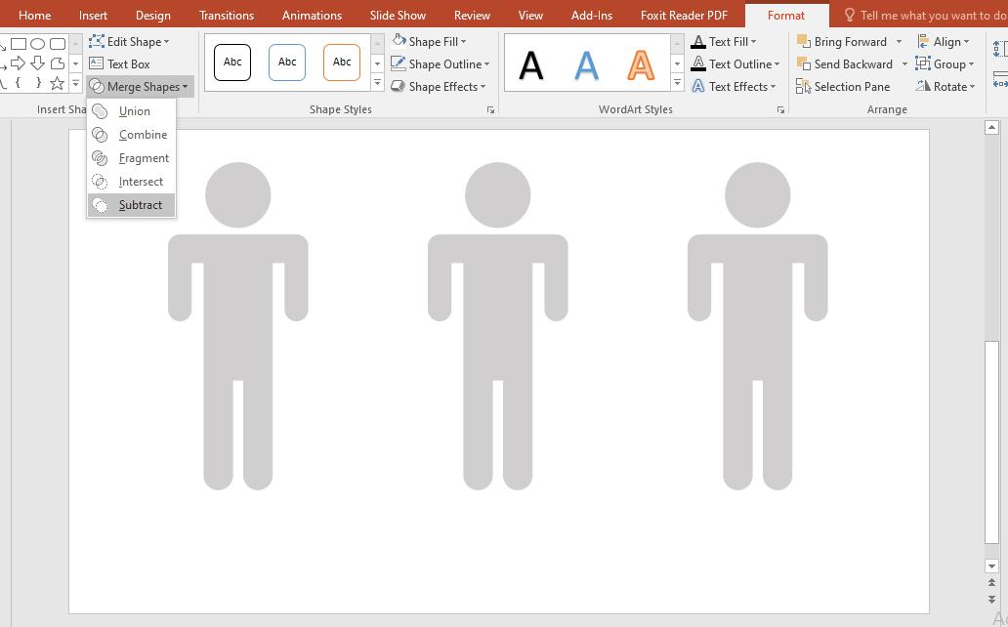Screen dimensions: 1008x627
Task: Open the Shape Styles dialog launcher
Action: click(x=490, y=110)
